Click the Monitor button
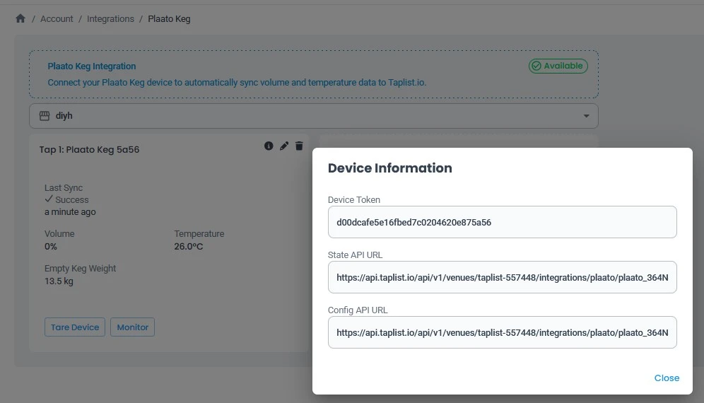 [x=132, y=327]
